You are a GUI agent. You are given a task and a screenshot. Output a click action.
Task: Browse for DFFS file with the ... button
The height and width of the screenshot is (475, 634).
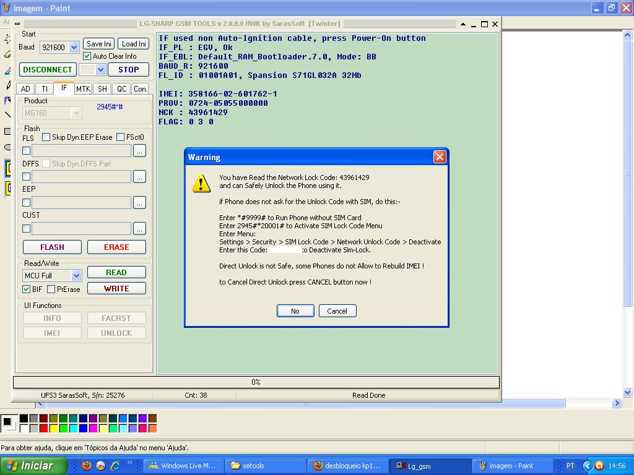(139, 176)
